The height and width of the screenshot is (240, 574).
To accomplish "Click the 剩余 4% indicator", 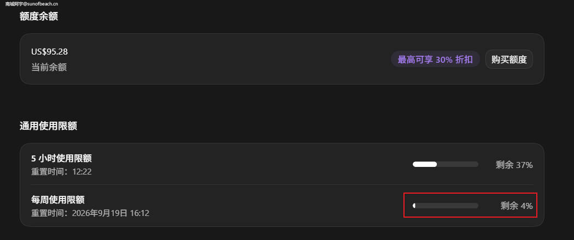I will coord(517,206).
